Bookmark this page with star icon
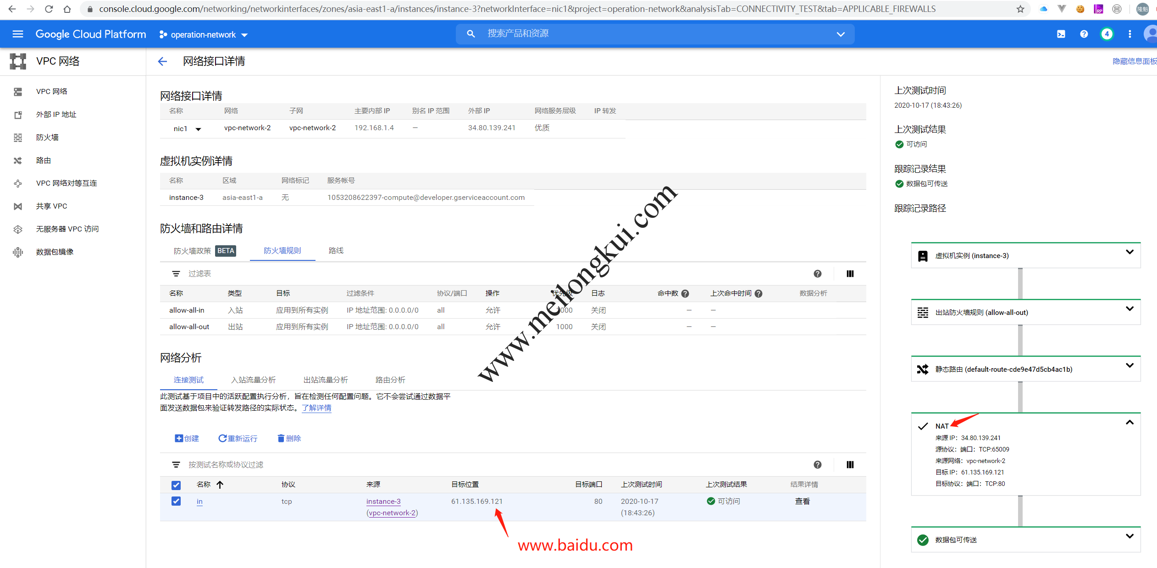 (x=1020, y=9)
